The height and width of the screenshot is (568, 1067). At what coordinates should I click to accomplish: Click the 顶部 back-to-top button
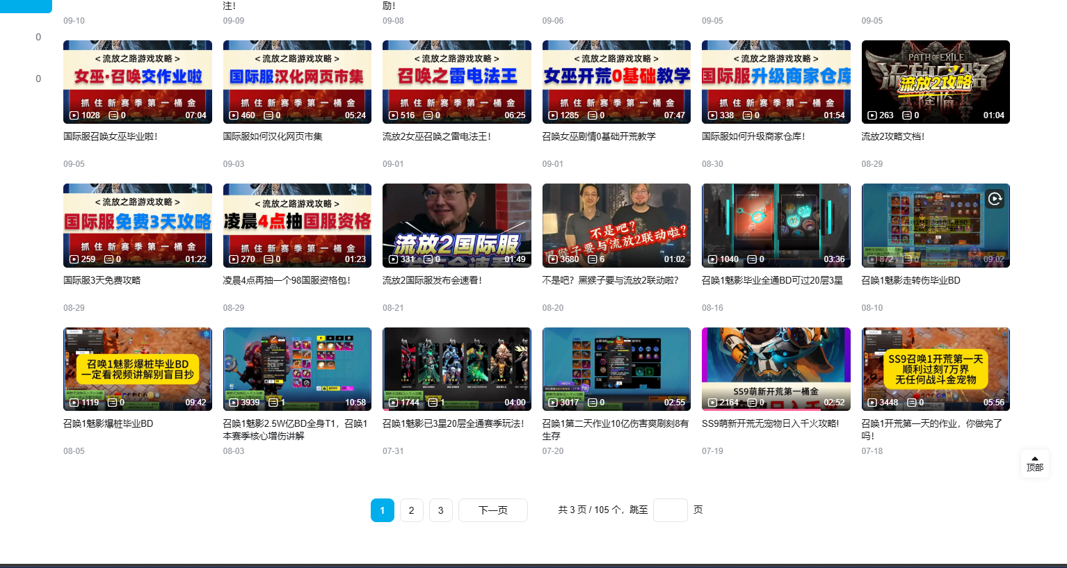[1035, 464]
